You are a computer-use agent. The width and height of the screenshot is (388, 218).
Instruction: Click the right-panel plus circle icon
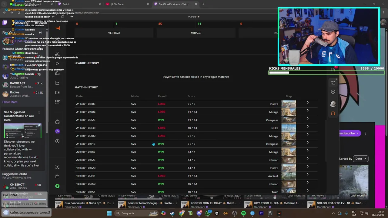tap(333, 92)
